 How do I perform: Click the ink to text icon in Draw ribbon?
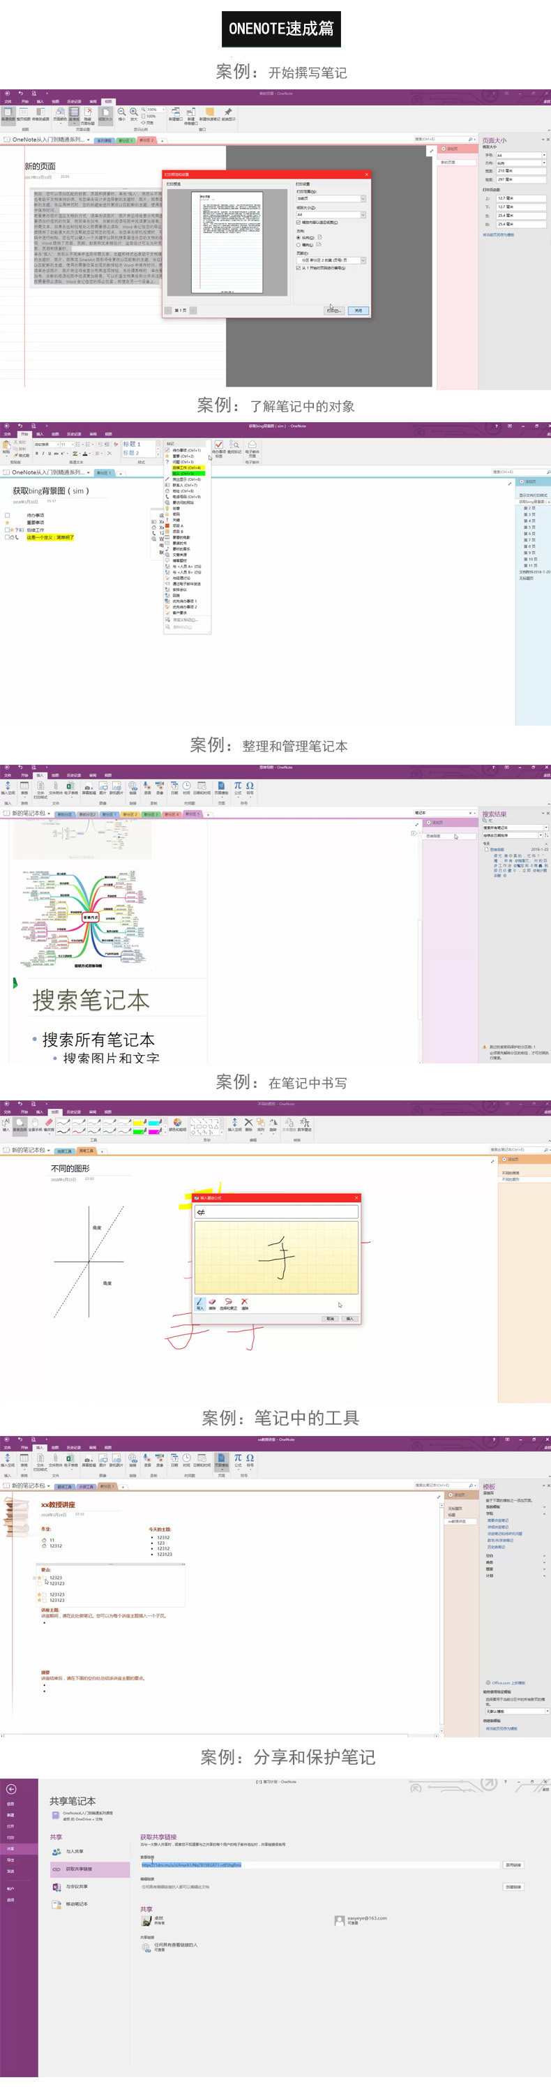click(289, 1123)
